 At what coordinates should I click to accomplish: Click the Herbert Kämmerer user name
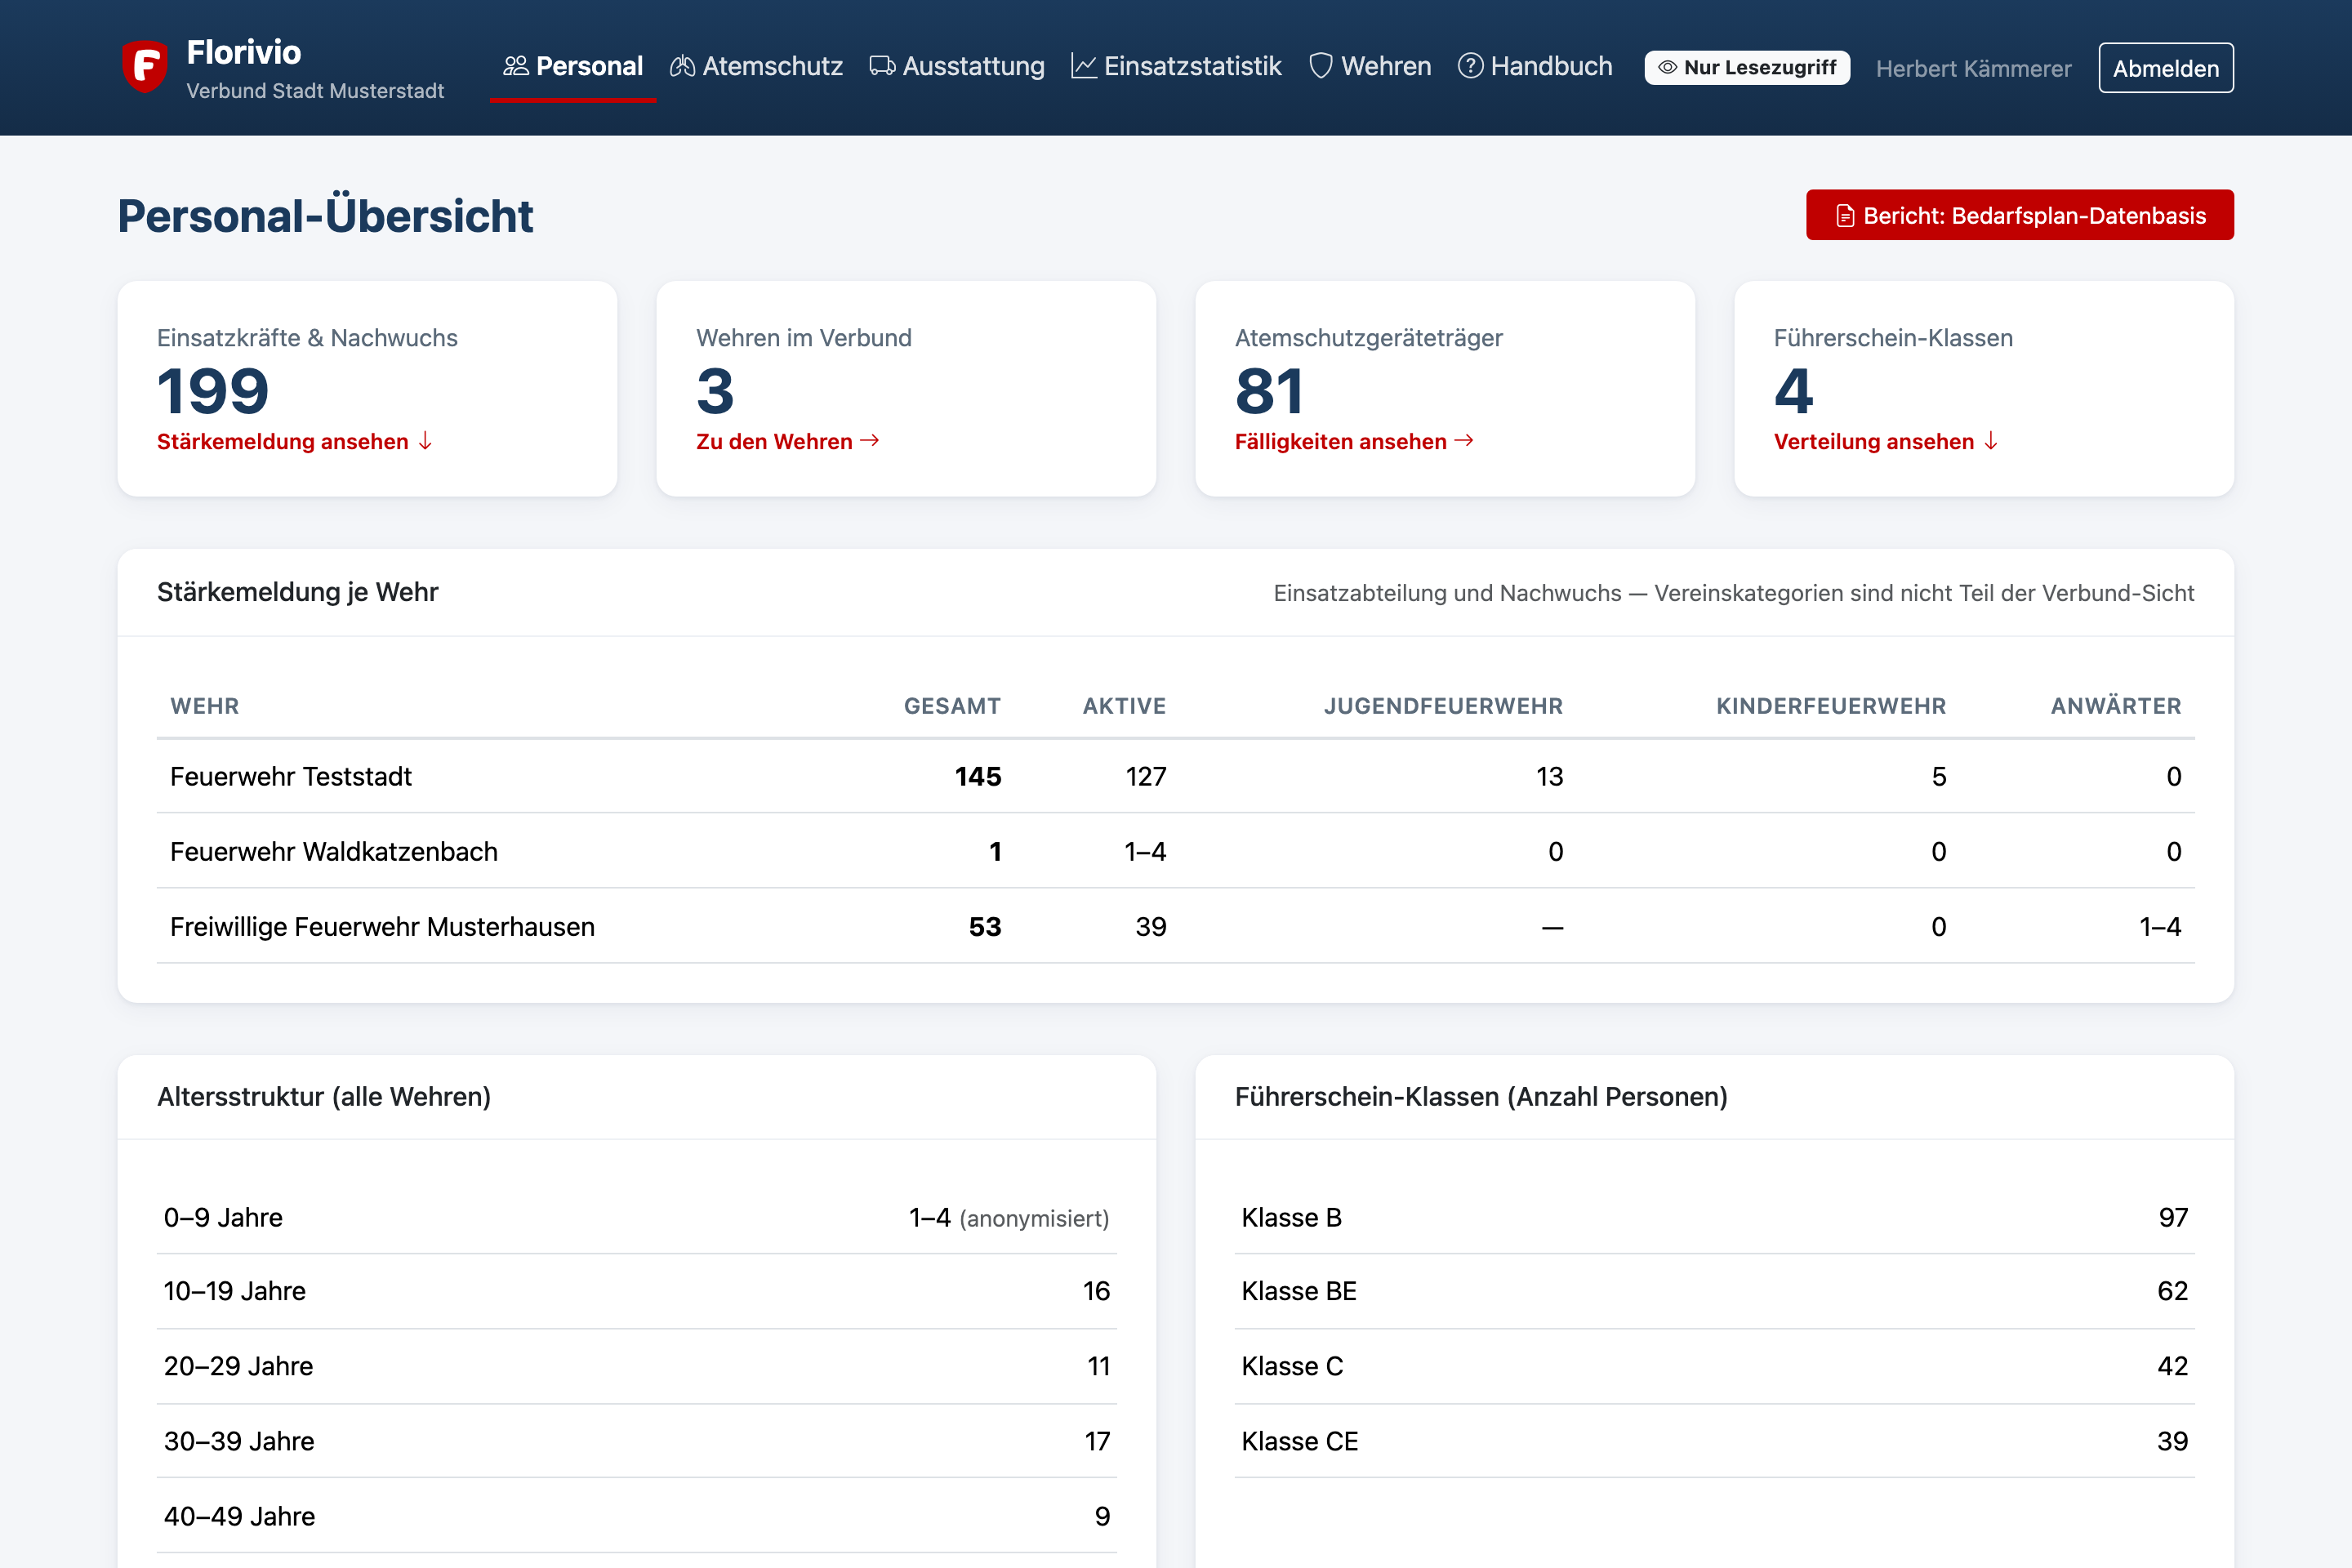click(1973, 68)
